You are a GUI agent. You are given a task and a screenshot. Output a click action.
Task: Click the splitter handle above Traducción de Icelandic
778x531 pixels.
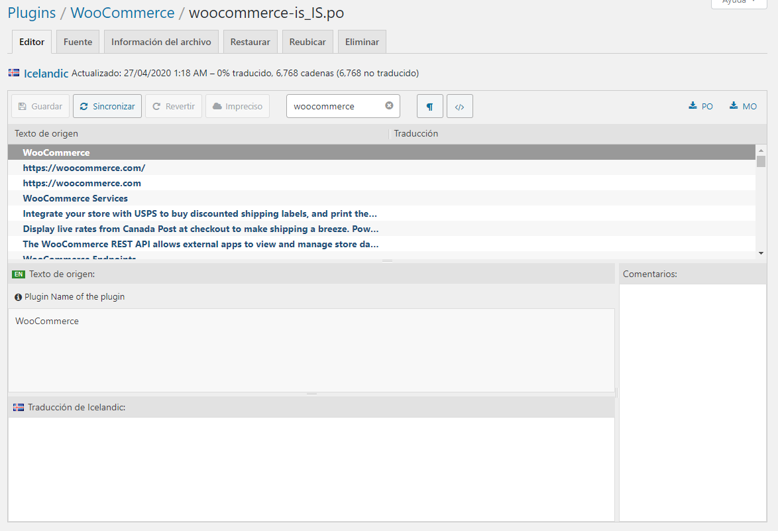311,394
